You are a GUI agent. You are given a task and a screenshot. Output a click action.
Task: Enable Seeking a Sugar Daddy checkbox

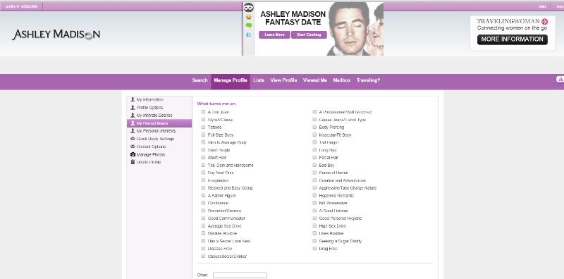pyautogui.click(x=314, y=241)
